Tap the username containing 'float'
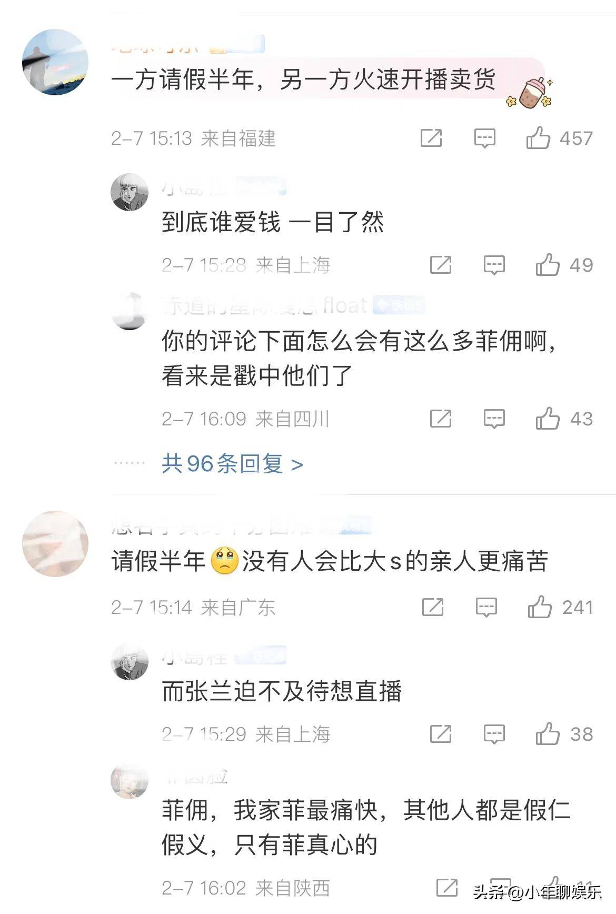616x914 pixels. [265, 305]
